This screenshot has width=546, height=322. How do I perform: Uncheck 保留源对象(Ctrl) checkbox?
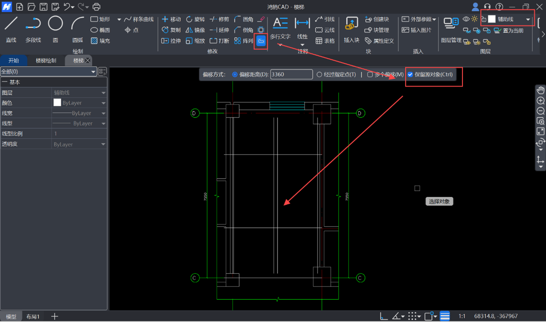tap(410, 74)
